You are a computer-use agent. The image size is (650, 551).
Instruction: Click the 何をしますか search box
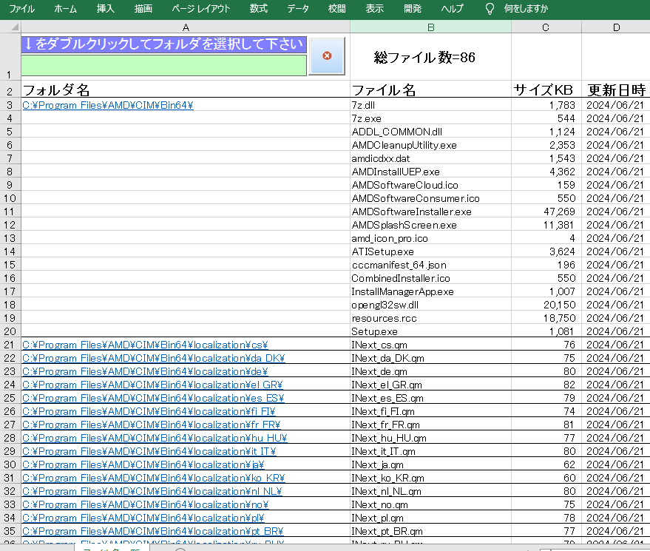526,9
